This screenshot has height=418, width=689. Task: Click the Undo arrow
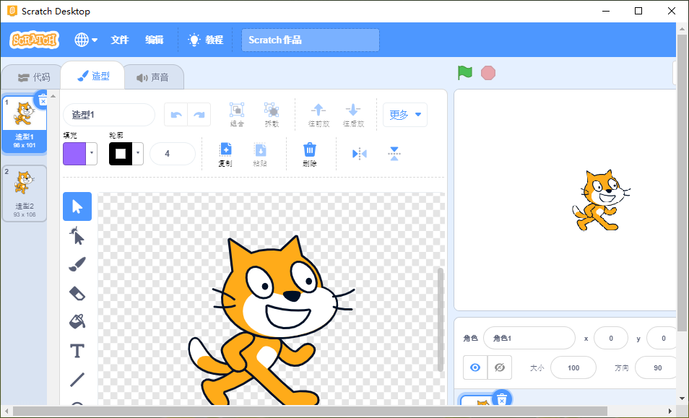click(176, 115)
